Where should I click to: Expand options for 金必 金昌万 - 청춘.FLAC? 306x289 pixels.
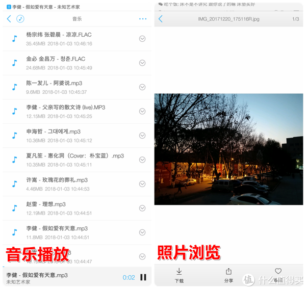coord(142,63)
